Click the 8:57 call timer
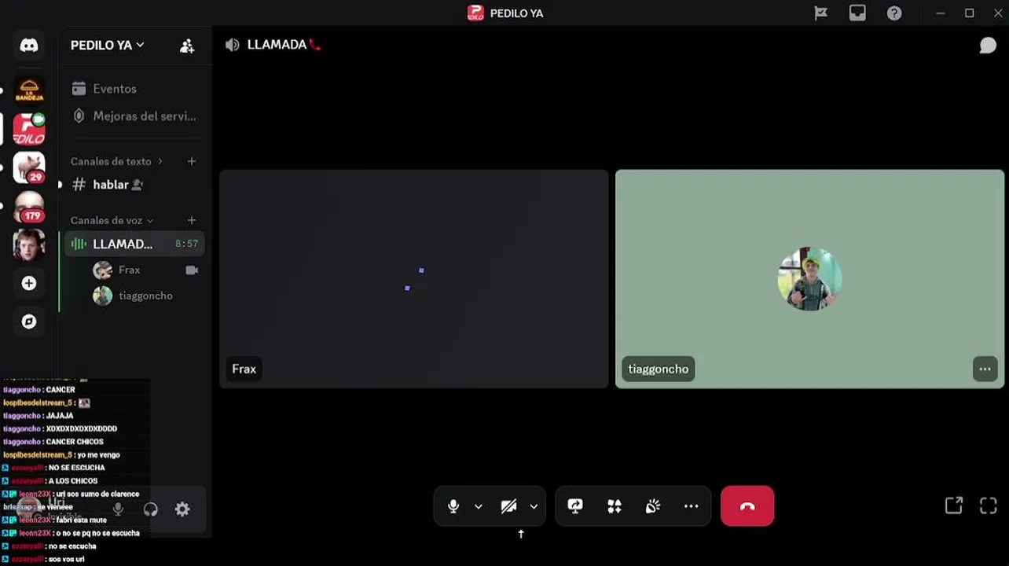This screenshot has height=566, width=1009. point(186,244)
